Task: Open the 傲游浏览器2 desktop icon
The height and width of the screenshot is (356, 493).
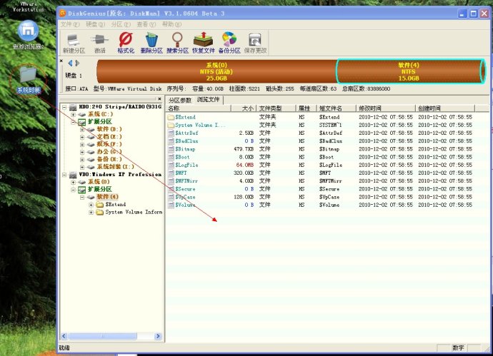Action: [29, 35]
